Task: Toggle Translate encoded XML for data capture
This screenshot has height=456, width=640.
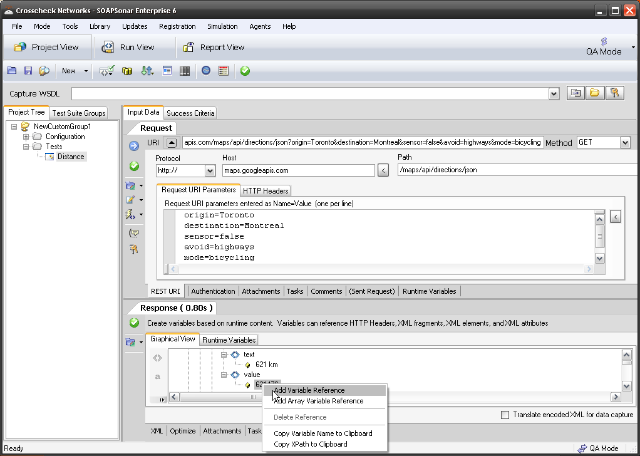Action: 505,415
